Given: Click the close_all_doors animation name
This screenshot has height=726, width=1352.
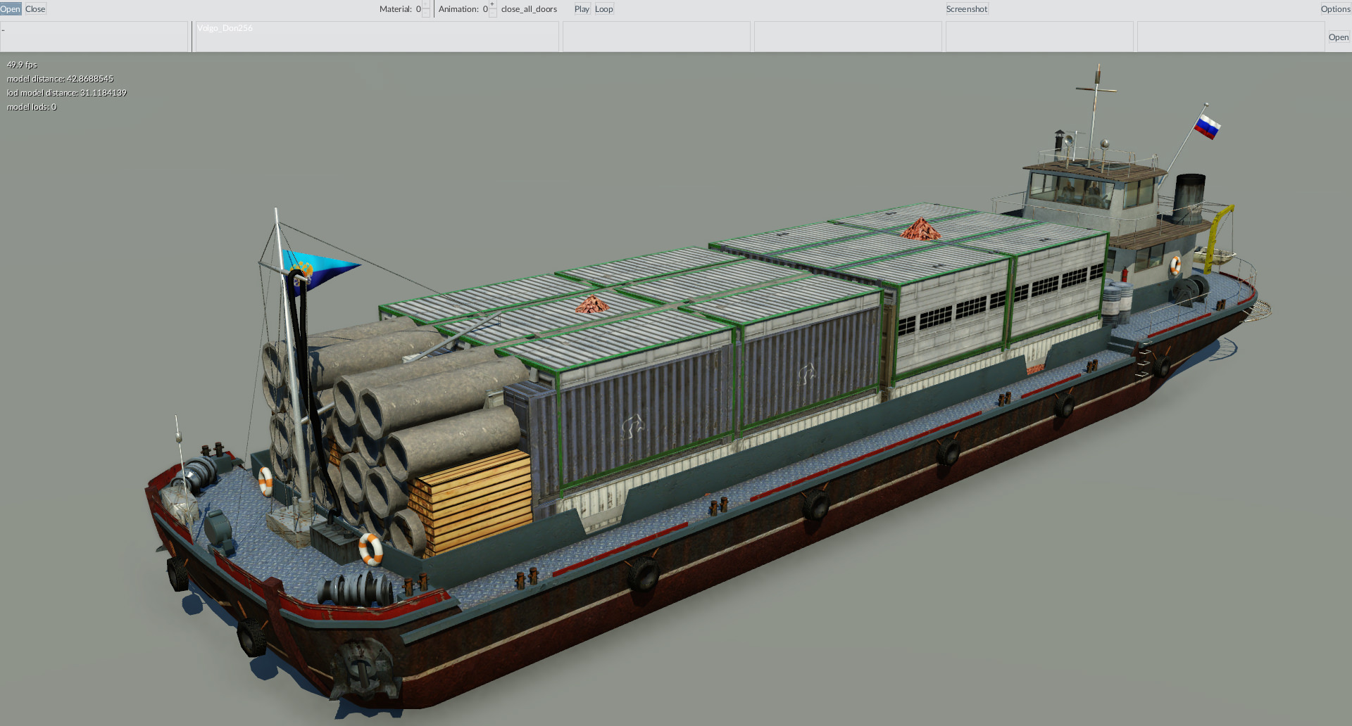Looking at the screenshot, I should click(x=529, y=9).
